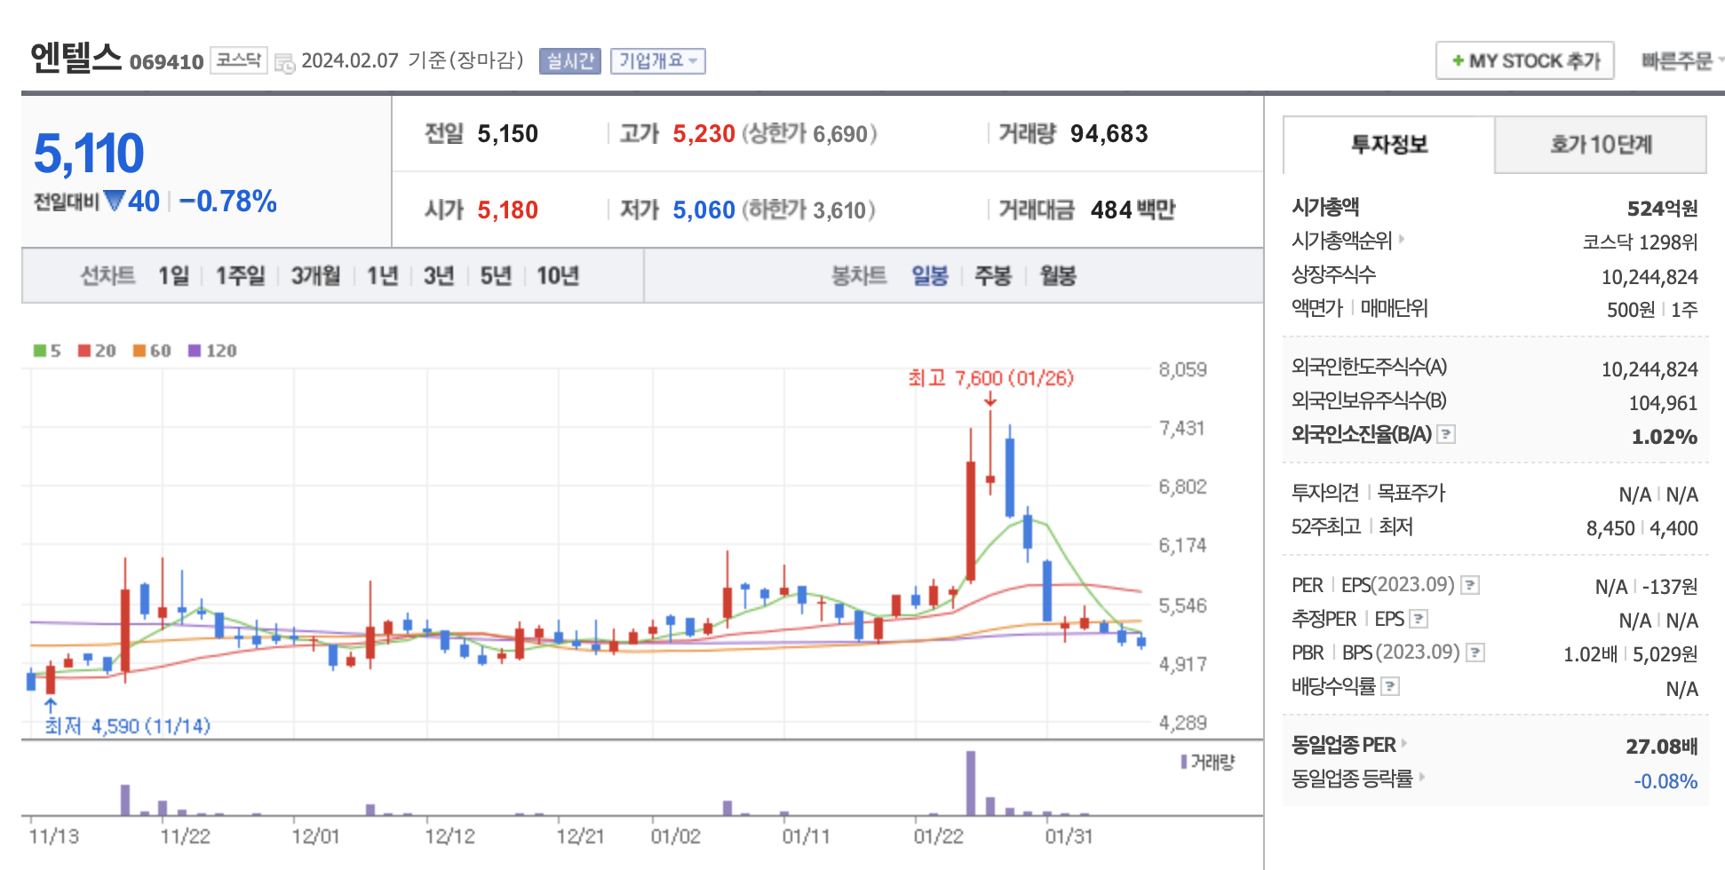Select the 주봉 candlestick chart

click(993, 276)
